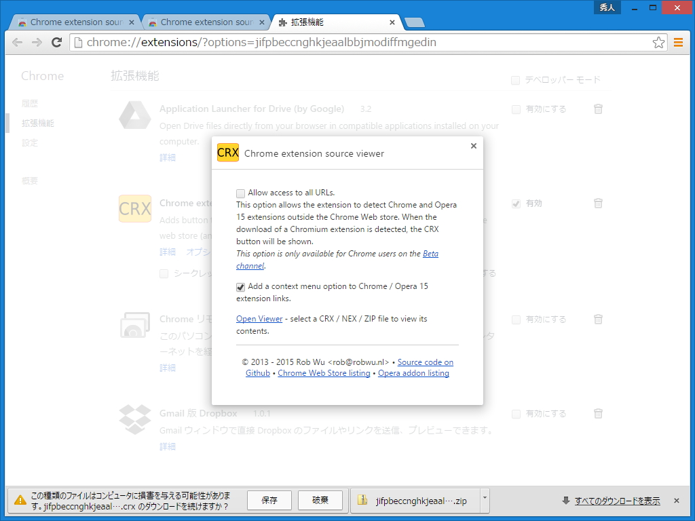Enable デベロッパー モード checkbox
Image resolution: width=695 pixels, height=521 pixels.
(515, 79)
